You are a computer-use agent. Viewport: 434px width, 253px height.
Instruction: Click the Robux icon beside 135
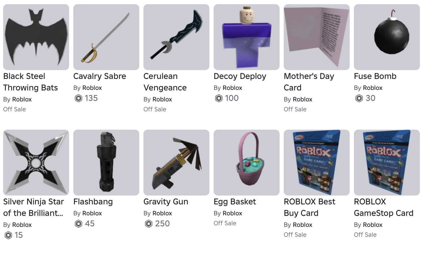(x=79, y=98)
